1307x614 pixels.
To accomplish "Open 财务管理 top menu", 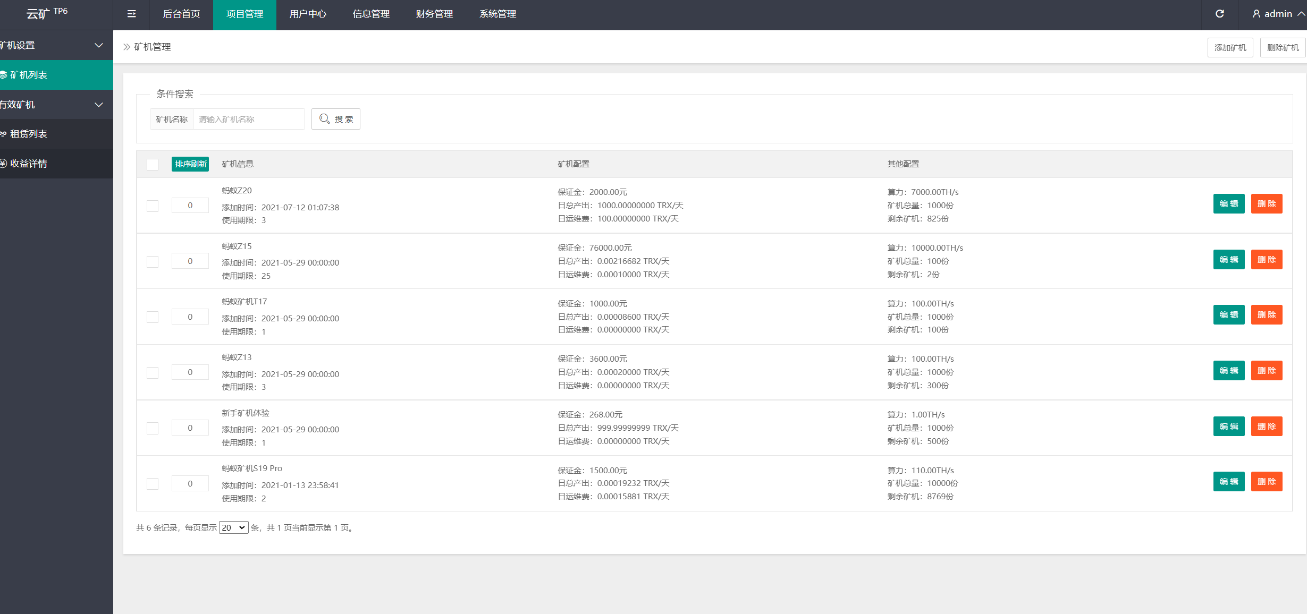I will coord(434,14).
